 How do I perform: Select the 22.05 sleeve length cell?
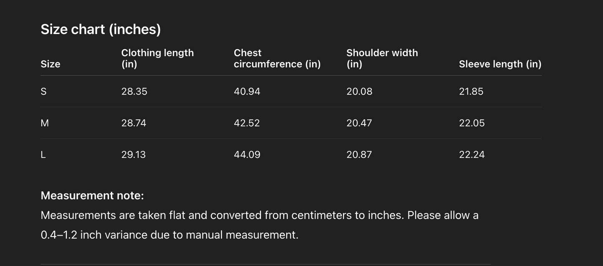(x=472, y=123)
